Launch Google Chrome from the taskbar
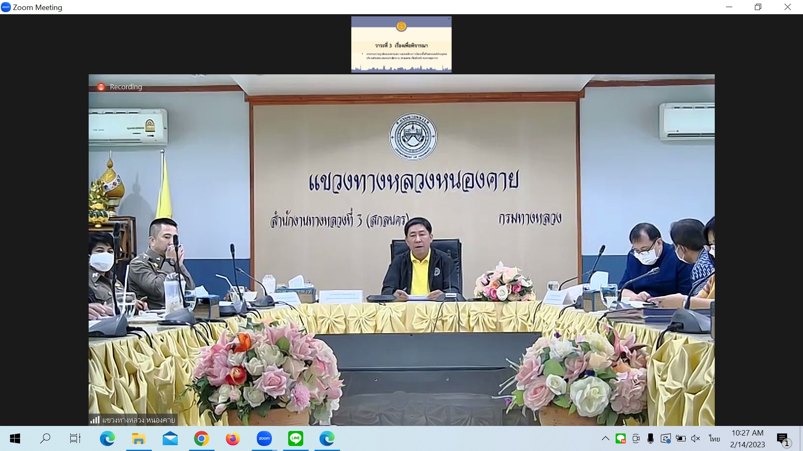 tap(201, 438)
